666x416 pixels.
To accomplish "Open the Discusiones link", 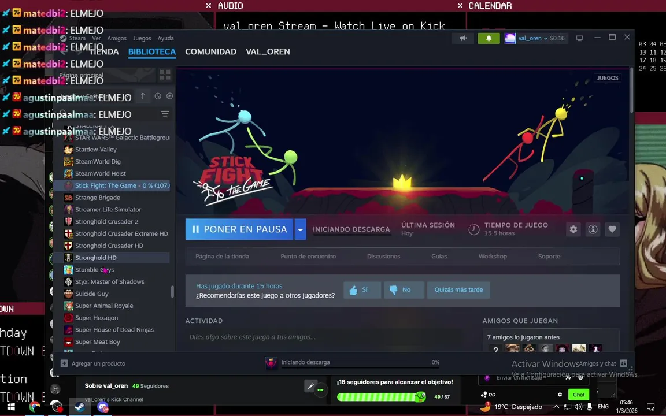I will (383, 257).
